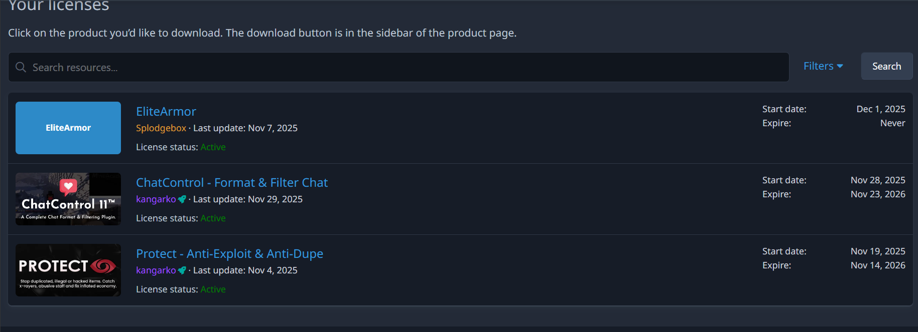Open Protect - Anti-Exploit & Anti-Dupe link
Viewport: 918px width, 332px height.
coord(229,254)
